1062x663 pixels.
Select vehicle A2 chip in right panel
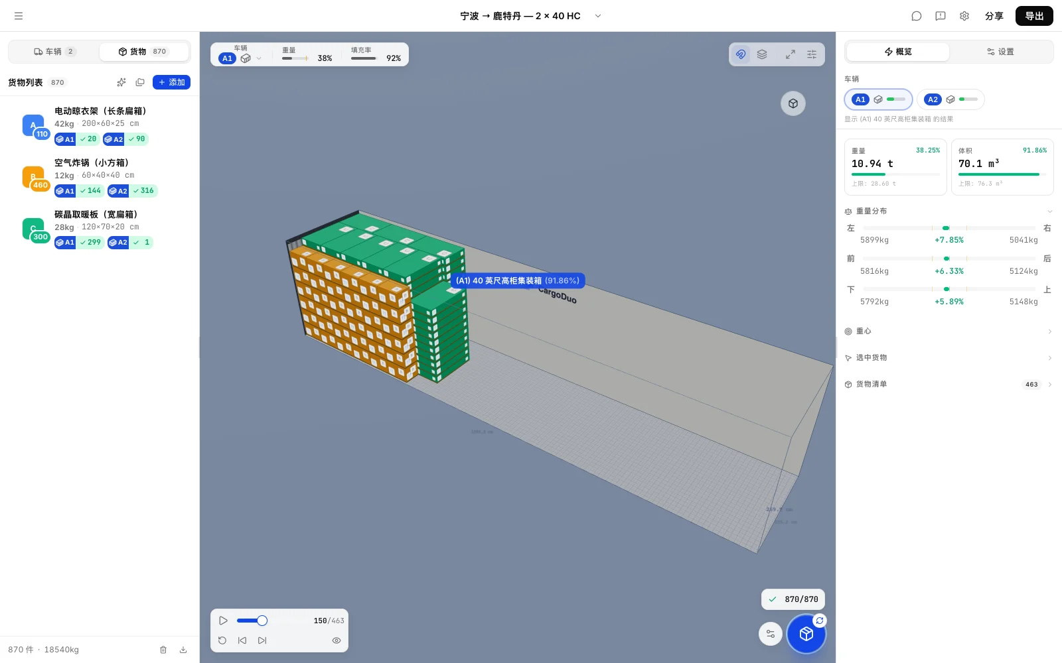point(951,99)
